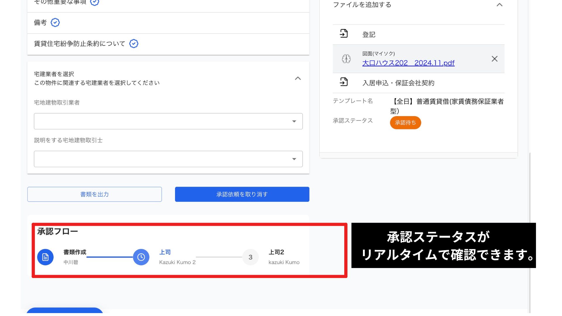Click verified check badge next to 備考
Viewport: 562px width, 316px height.
[55, 23]
